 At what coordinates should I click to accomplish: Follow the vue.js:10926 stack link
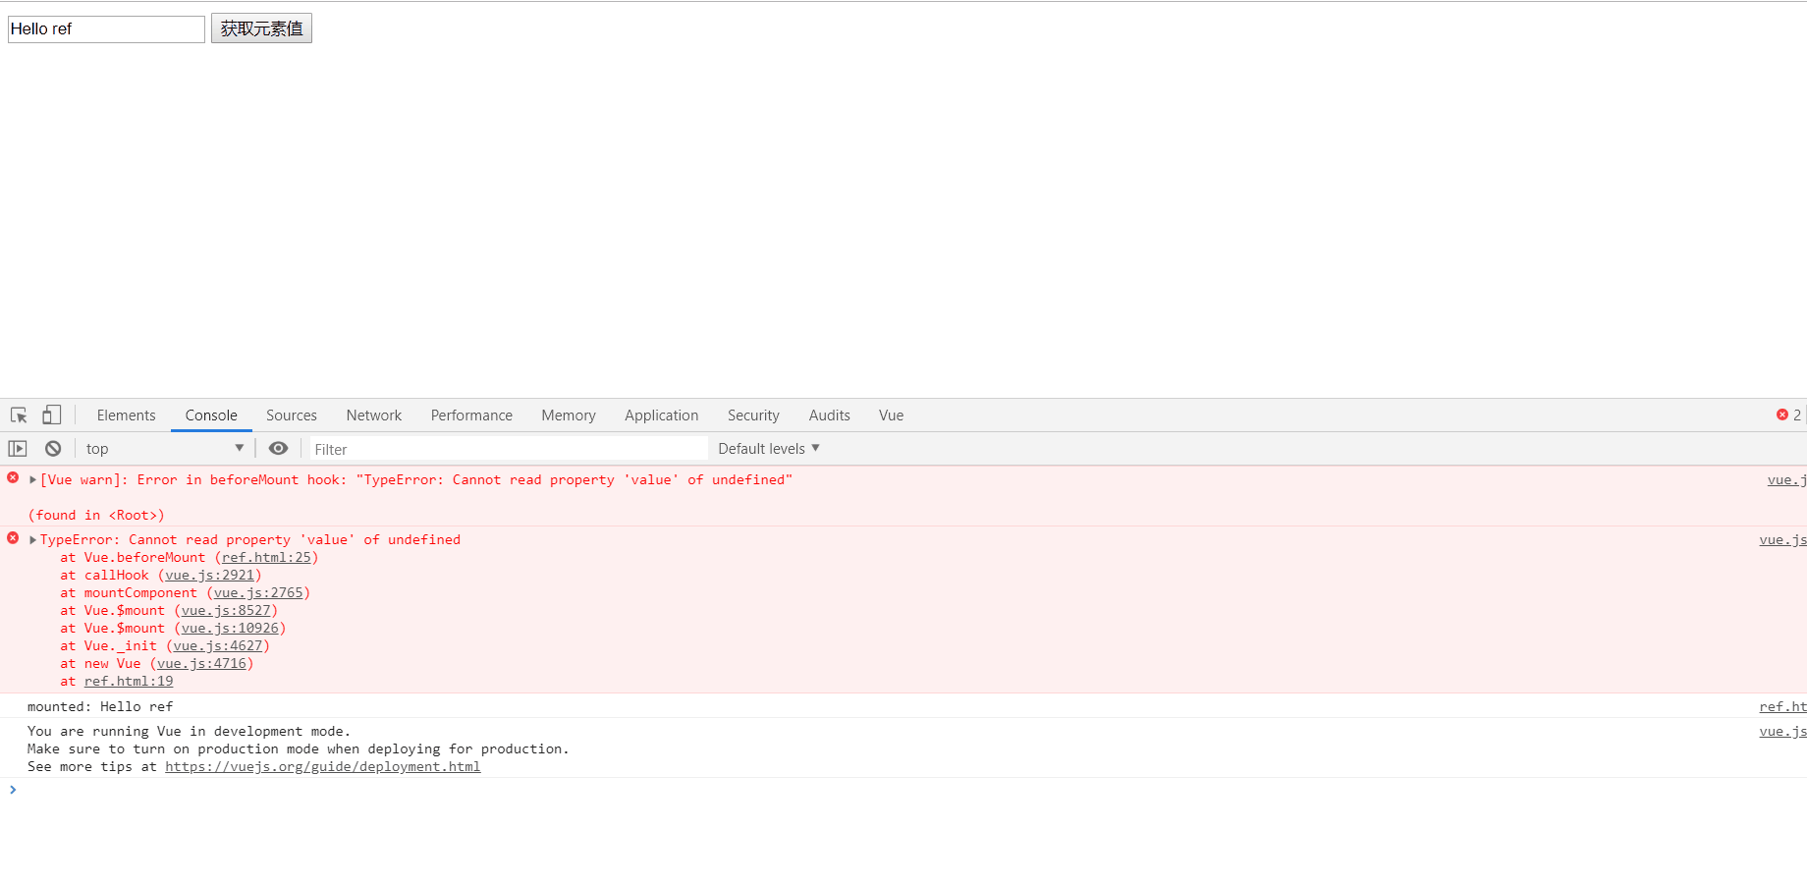coord(231,629)
